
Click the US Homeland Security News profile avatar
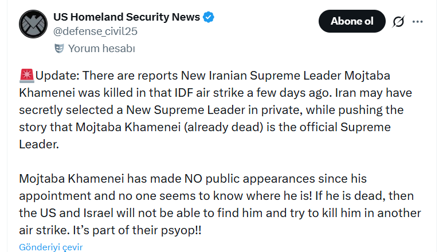tap(33, 23)
